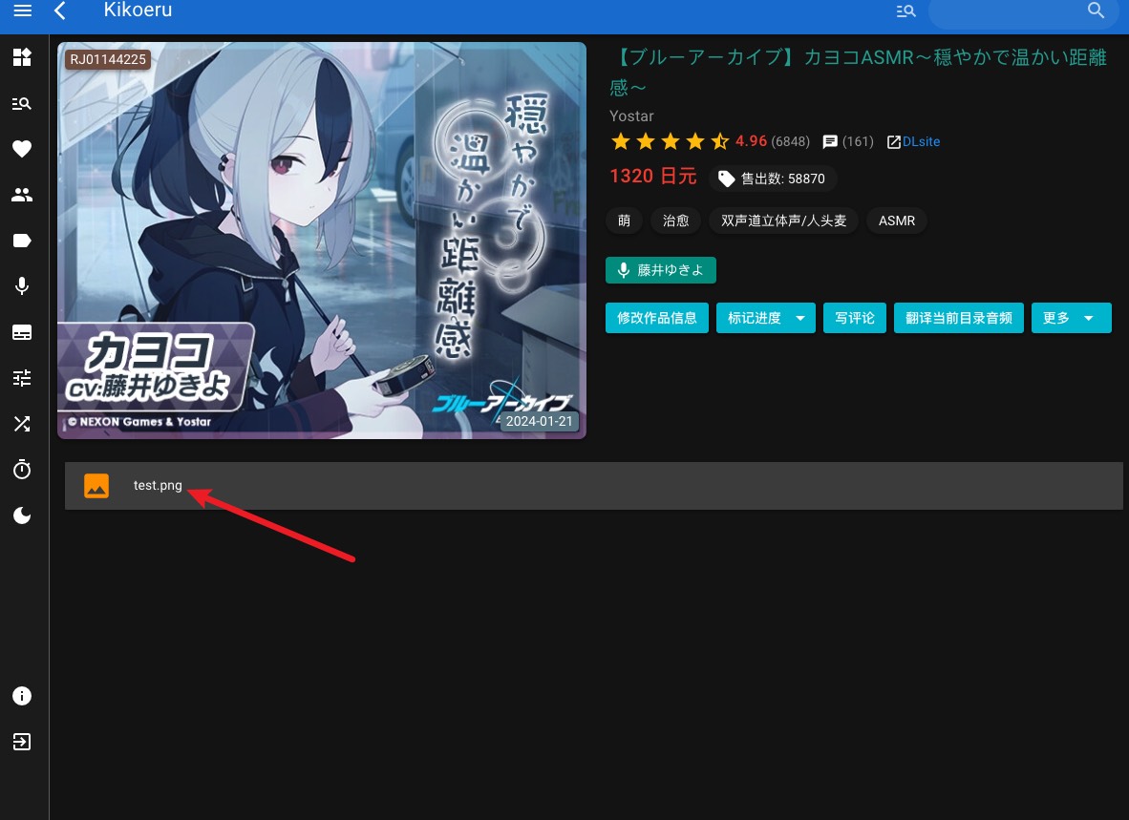Click the 修改作品信息 button
Image resolution: width=1129 pixels, height=820 pixels.
click(657, 318)
